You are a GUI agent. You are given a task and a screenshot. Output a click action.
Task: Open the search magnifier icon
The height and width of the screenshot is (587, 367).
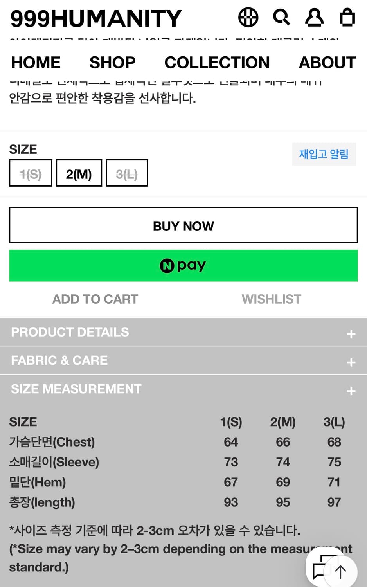tap(281, 18)
